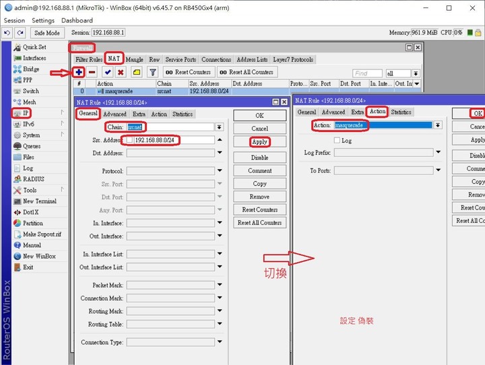Open Partition in sidebar
Viewport: 485px width, 365px height.
(x=33, y=224)
